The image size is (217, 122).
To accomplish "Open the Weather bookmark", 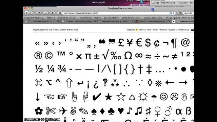I will [98, 18].
